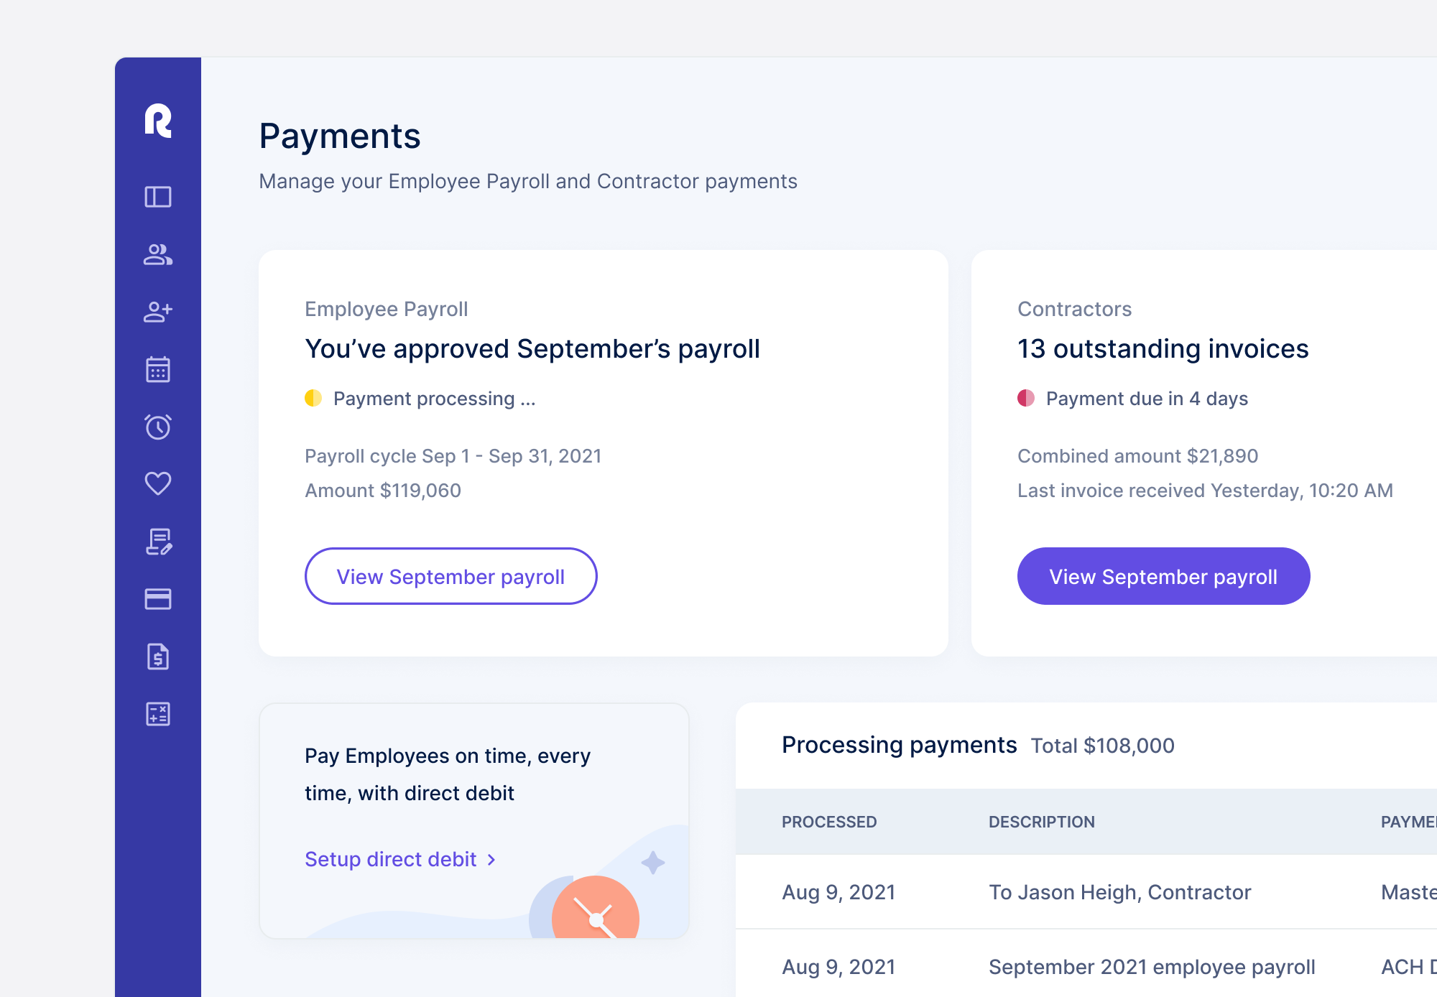Click the document signing contract icon
The width and height of the screenshot is (1437, 997).
click(159, 542)
